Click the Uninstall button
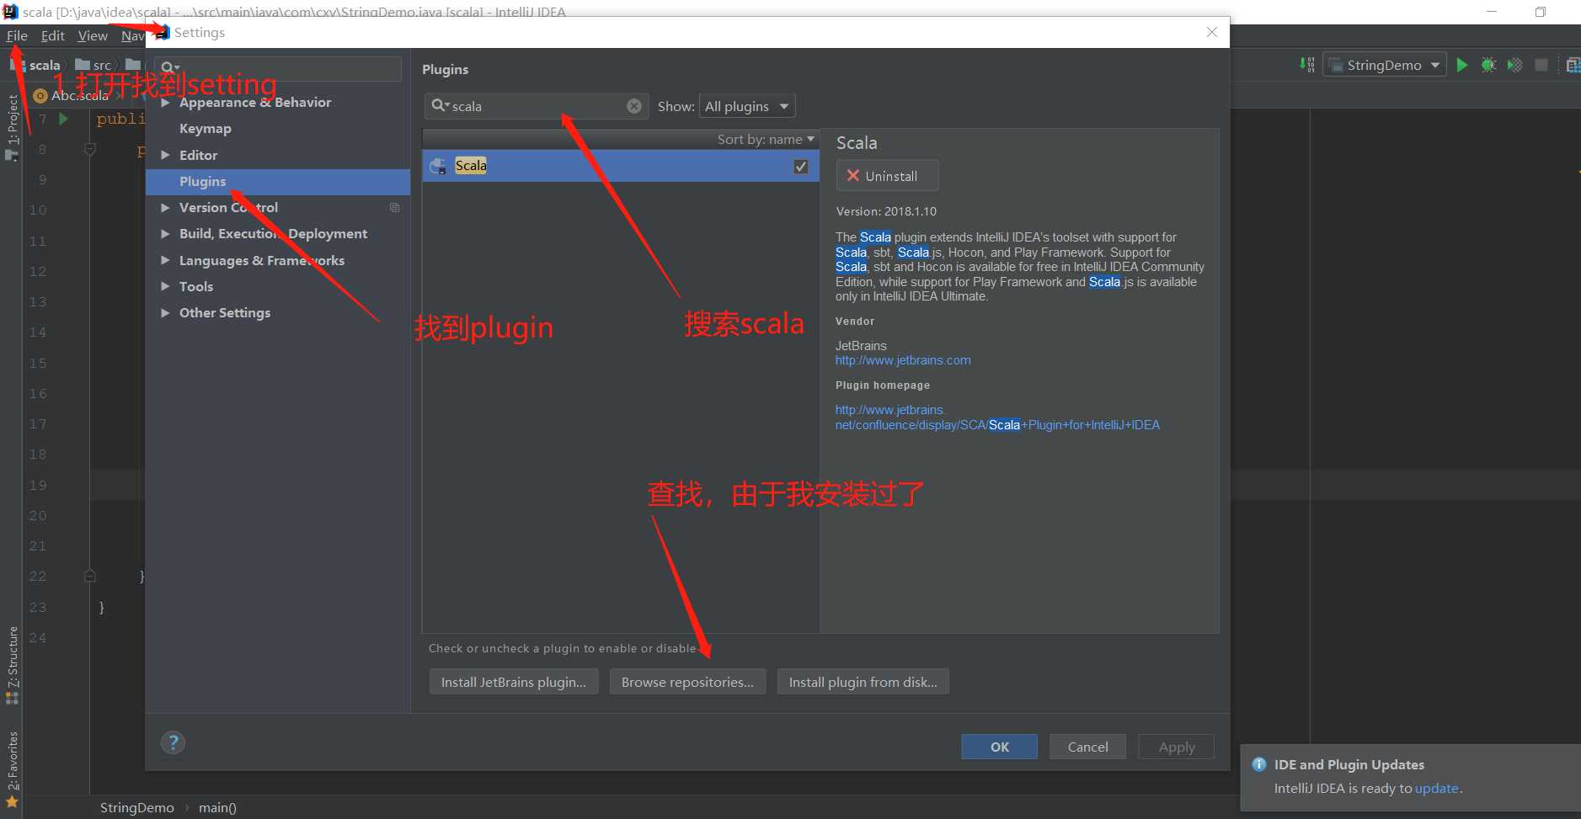Screen dimensions: 1581x819 coord(887,176)
